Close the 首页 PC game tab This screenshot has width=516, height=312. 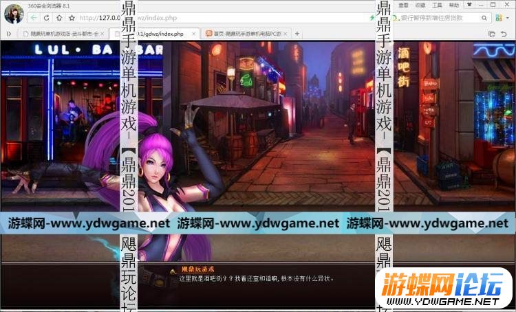(286, 34)
